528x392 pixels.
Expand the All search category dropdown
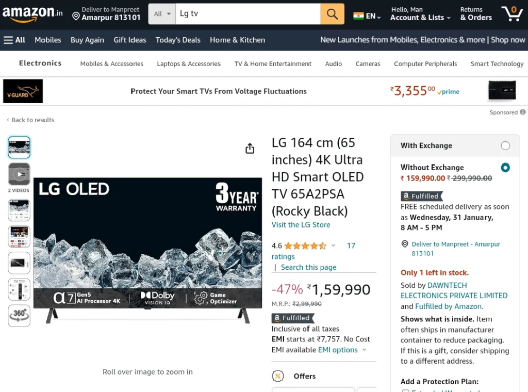(x=162, y=14)
